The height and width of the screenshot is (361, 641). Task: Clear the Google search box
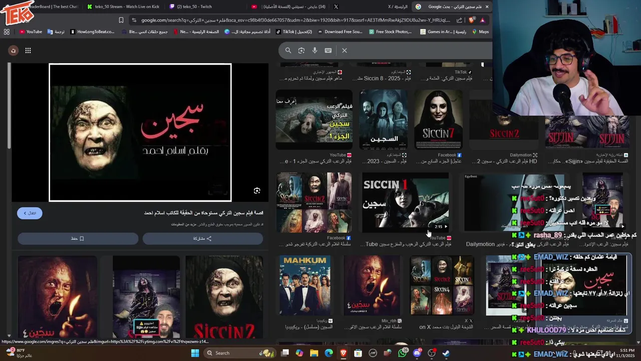(x=345, y=50)
